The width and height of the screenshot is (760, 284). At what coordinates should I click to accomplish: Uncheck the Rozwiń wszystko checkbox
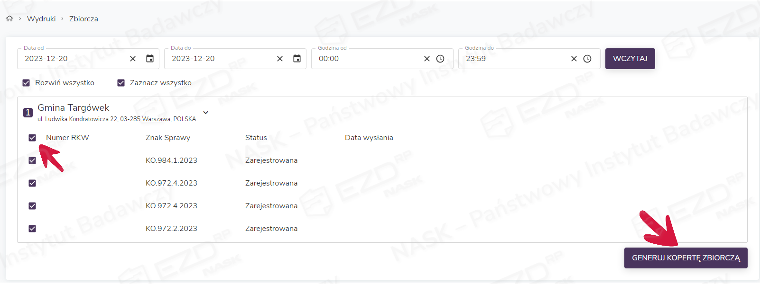coord(26,83)
